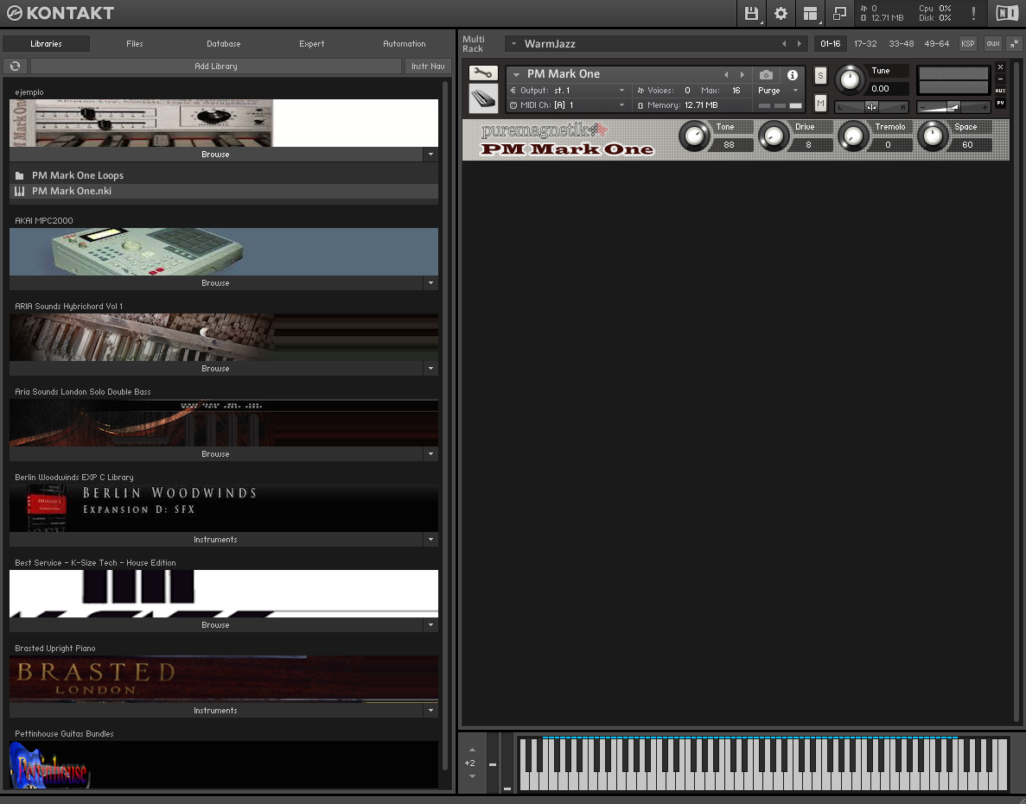Image resolution: width=1026 pixels, height=804 pixels.
Task: Browse Best Service K-Size Tech library
Action: [x=216, y=625]
